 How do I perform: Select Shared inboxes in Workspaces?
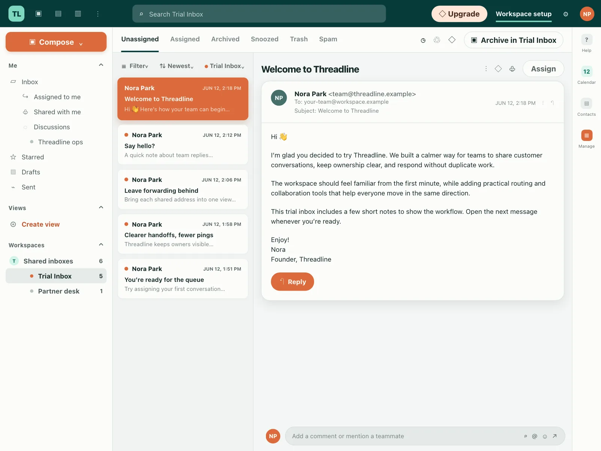coord(56,261)
